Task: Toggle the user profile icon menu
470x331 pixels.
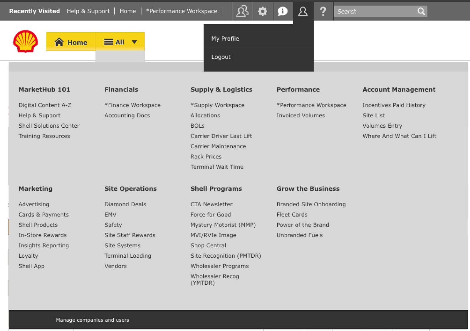Action: click(303, 11)
